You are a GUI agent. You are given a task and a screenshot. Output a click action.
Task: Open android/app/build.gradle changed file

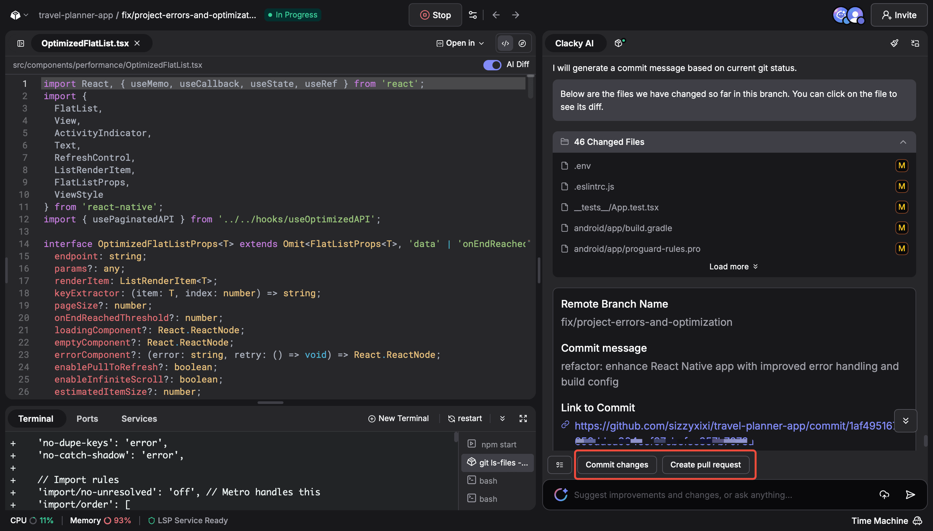(x=734, y=228)
